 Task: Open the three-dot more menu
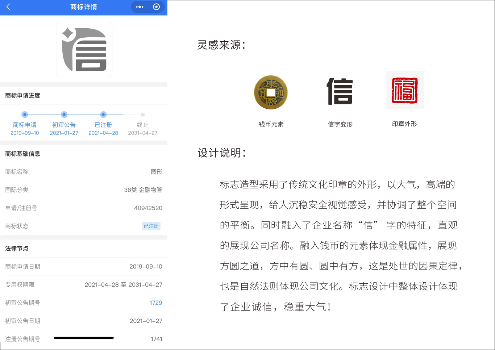pos(140,7)
